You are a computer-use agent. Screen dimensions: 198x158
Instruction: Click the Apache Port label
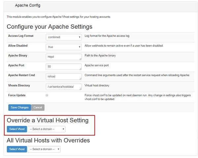pyautogui.click(x=16, y=65)
